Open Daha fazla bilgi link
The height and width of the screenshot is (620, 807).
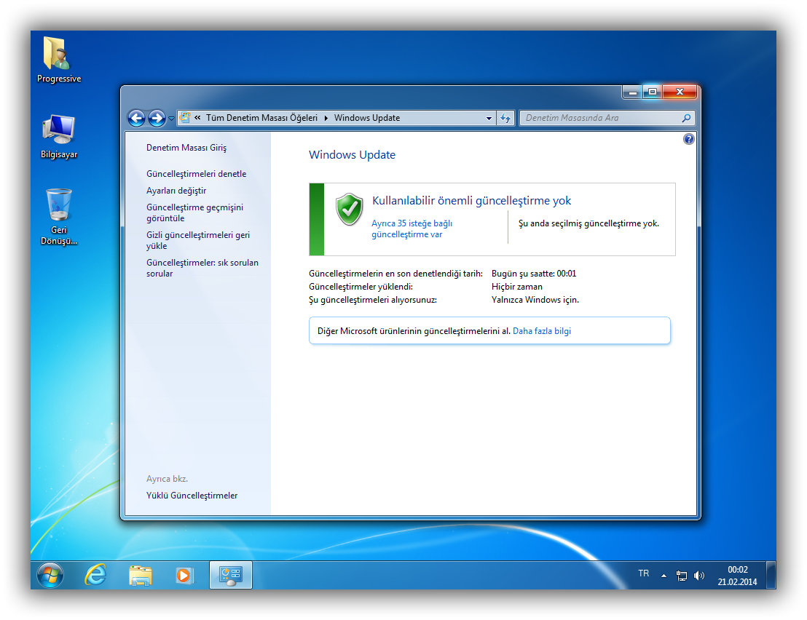point(542,331)
